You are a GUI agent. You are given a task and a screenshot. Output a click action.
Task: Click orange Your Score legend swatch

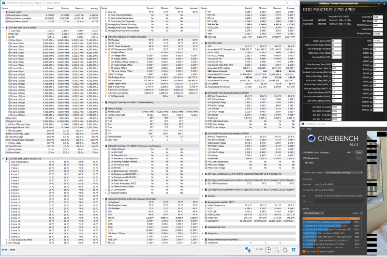pos(304,252)
